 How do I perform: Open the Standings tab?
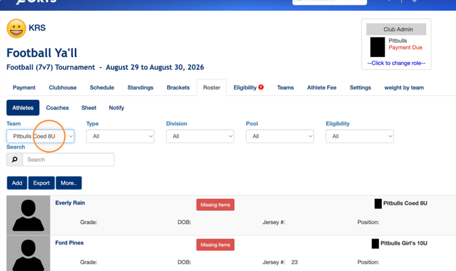click(140, 88)
